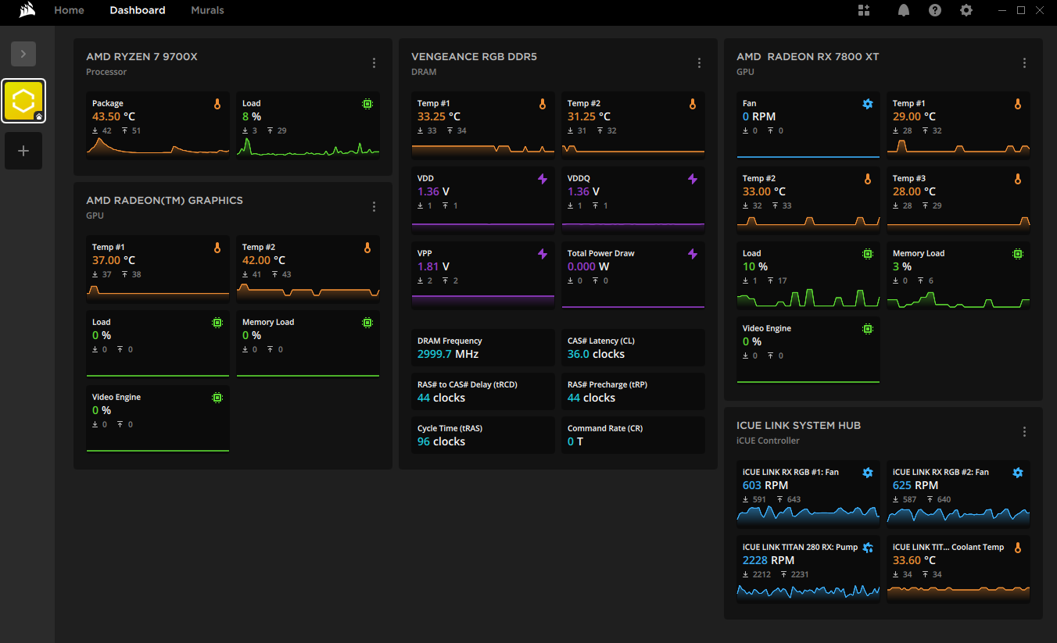Click the 625 RPM fan reading
Image resolution: width=1057 pixels, height=643 pixels.
[915, 485]
